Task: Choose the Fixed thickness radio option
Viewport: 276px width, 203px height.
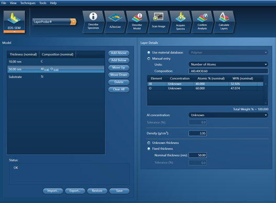Action: point(149,148)
